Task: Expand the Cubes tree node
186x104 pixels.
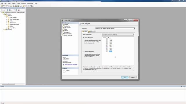Action: (x=7, y=21)
